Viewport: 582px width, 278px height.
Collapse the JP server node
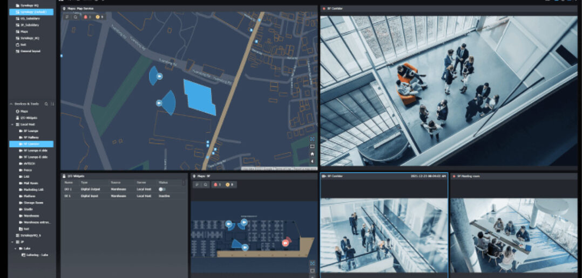click(12, 242)
